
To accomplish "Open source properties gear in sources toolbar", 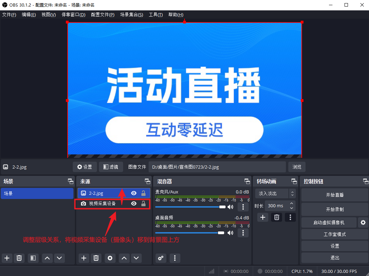I will [x=110, y=258].
